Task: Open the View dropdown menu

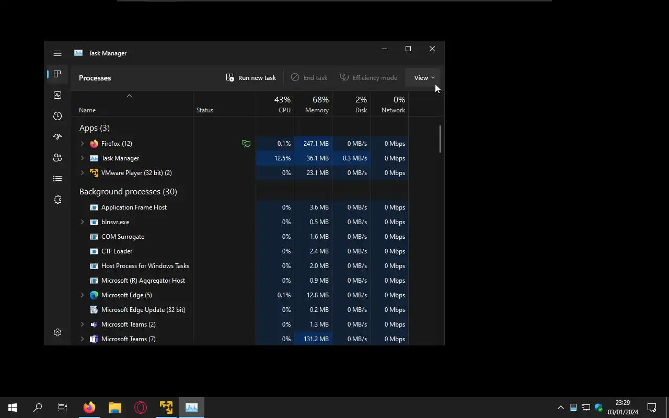Action: click(424, 77)
